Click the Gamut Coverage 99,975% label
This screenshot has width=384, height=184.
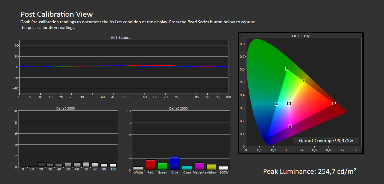(x=326, y=140)
